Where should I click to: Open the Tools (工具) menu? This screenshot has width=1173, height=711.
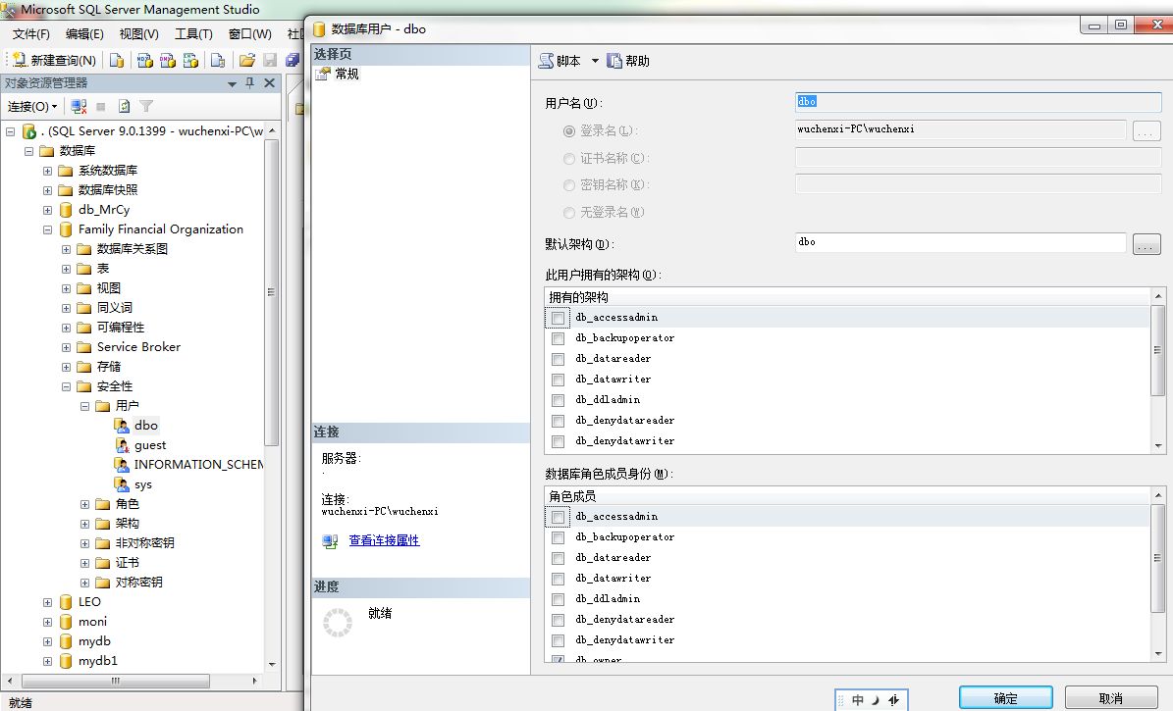[x=193, y=33]
